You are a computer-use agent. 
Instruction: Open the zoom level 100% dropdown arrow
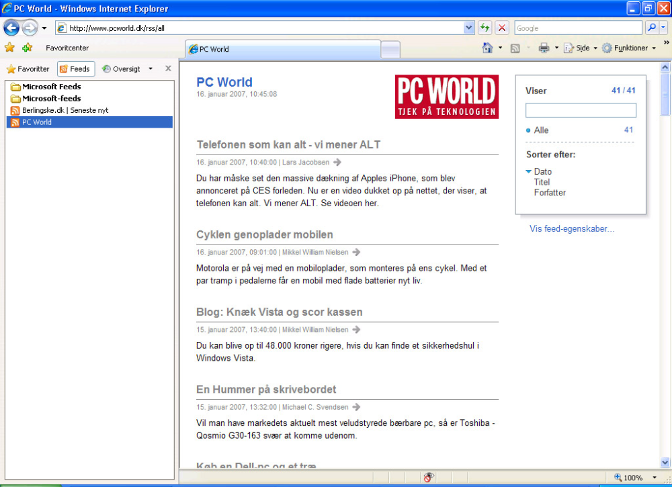(655, 478)
